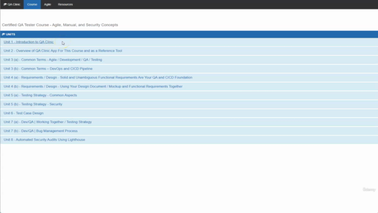378x213 pixels.
Task: Open Unit 7 (b) Bug Management Process
Action: (x=41, y=131)
